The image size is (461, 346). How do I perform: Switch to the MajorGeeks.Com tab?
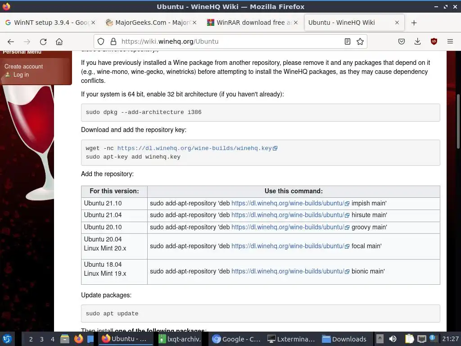click(151, 23)
